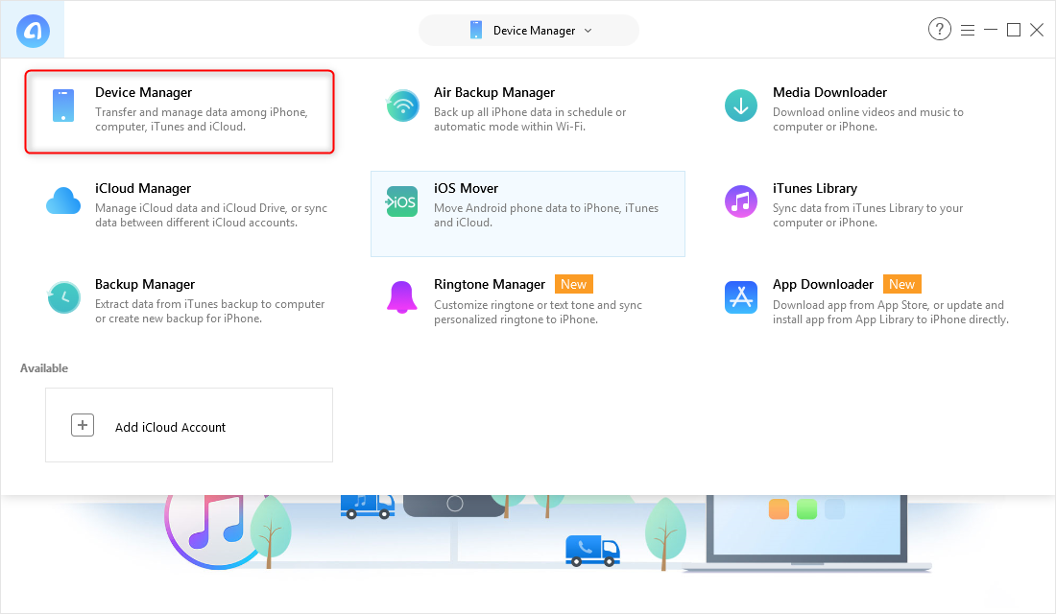Click the Air Backup Manager description text
1056x614 pixels.
click(530, 119)
